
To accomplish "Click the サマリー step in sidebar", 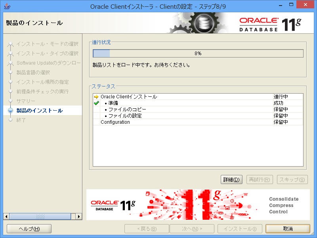I will point(26,101).
